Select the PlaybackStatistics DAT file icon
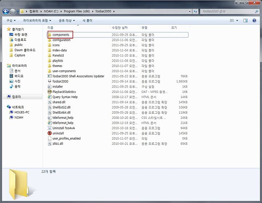262x203 pixels. click(49, 92)
